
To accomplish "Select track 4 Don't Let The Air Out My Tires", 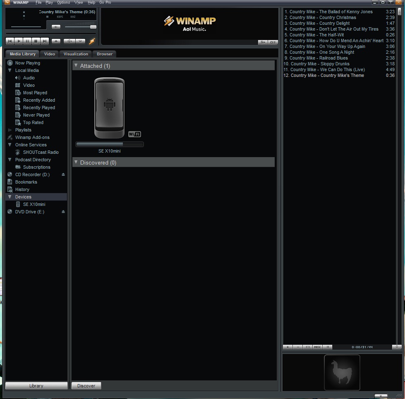I will pos(339,29).
